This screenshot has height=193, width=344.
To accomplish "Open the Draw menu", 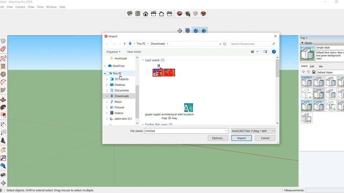I will [x=31, y=7].
